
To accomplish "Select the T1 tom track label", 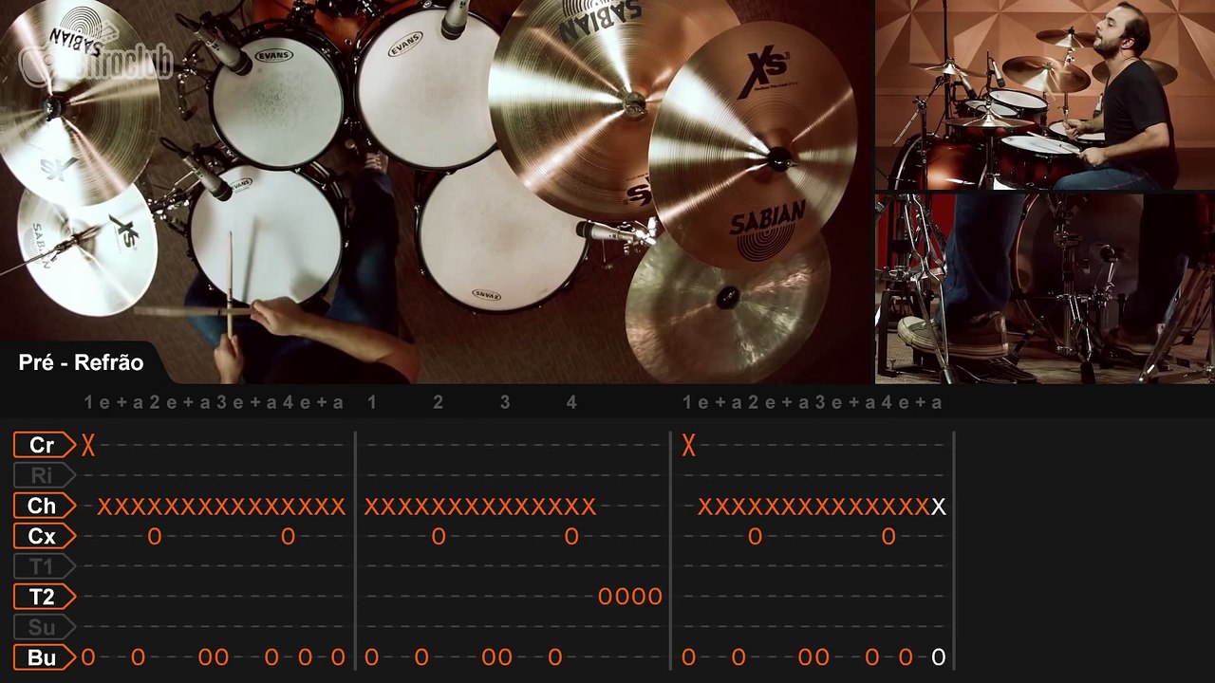I will tap(44, 566).
